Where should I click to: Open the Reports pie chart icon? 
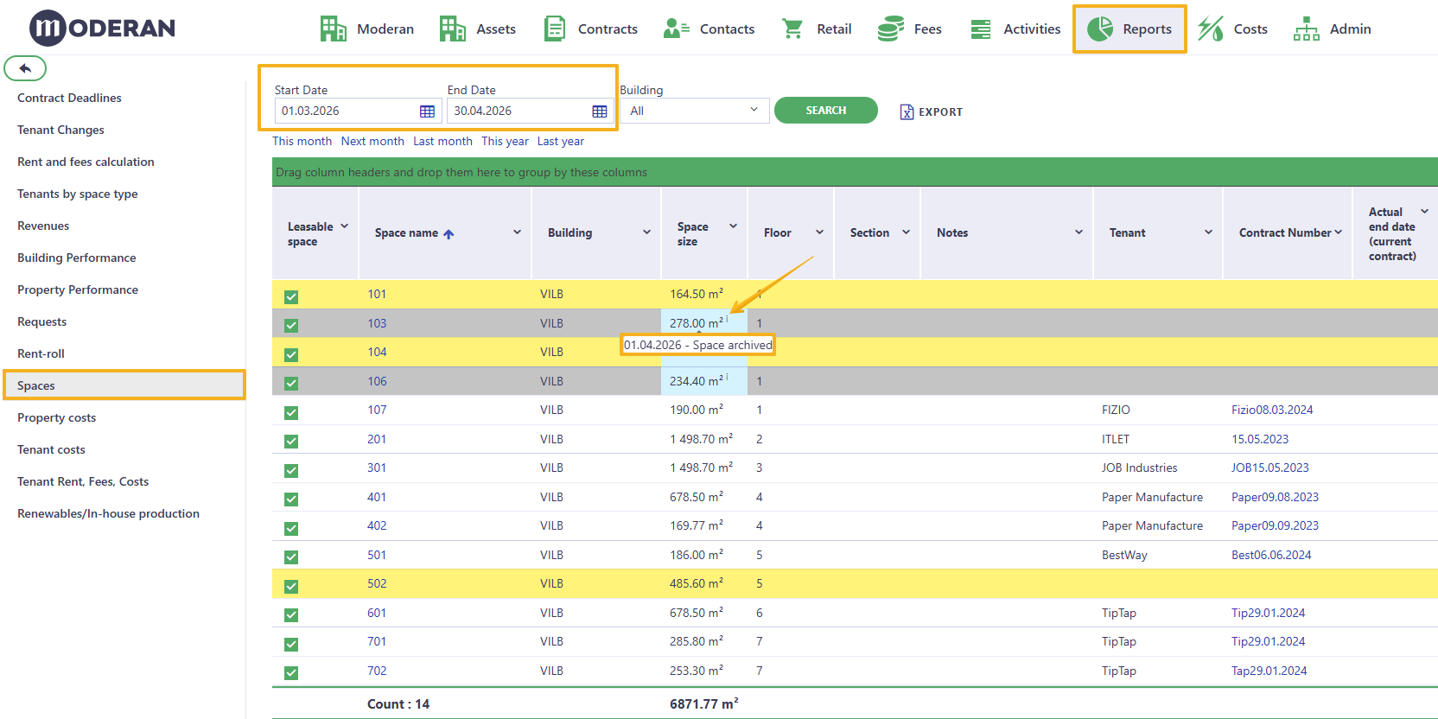(1100, 29)
